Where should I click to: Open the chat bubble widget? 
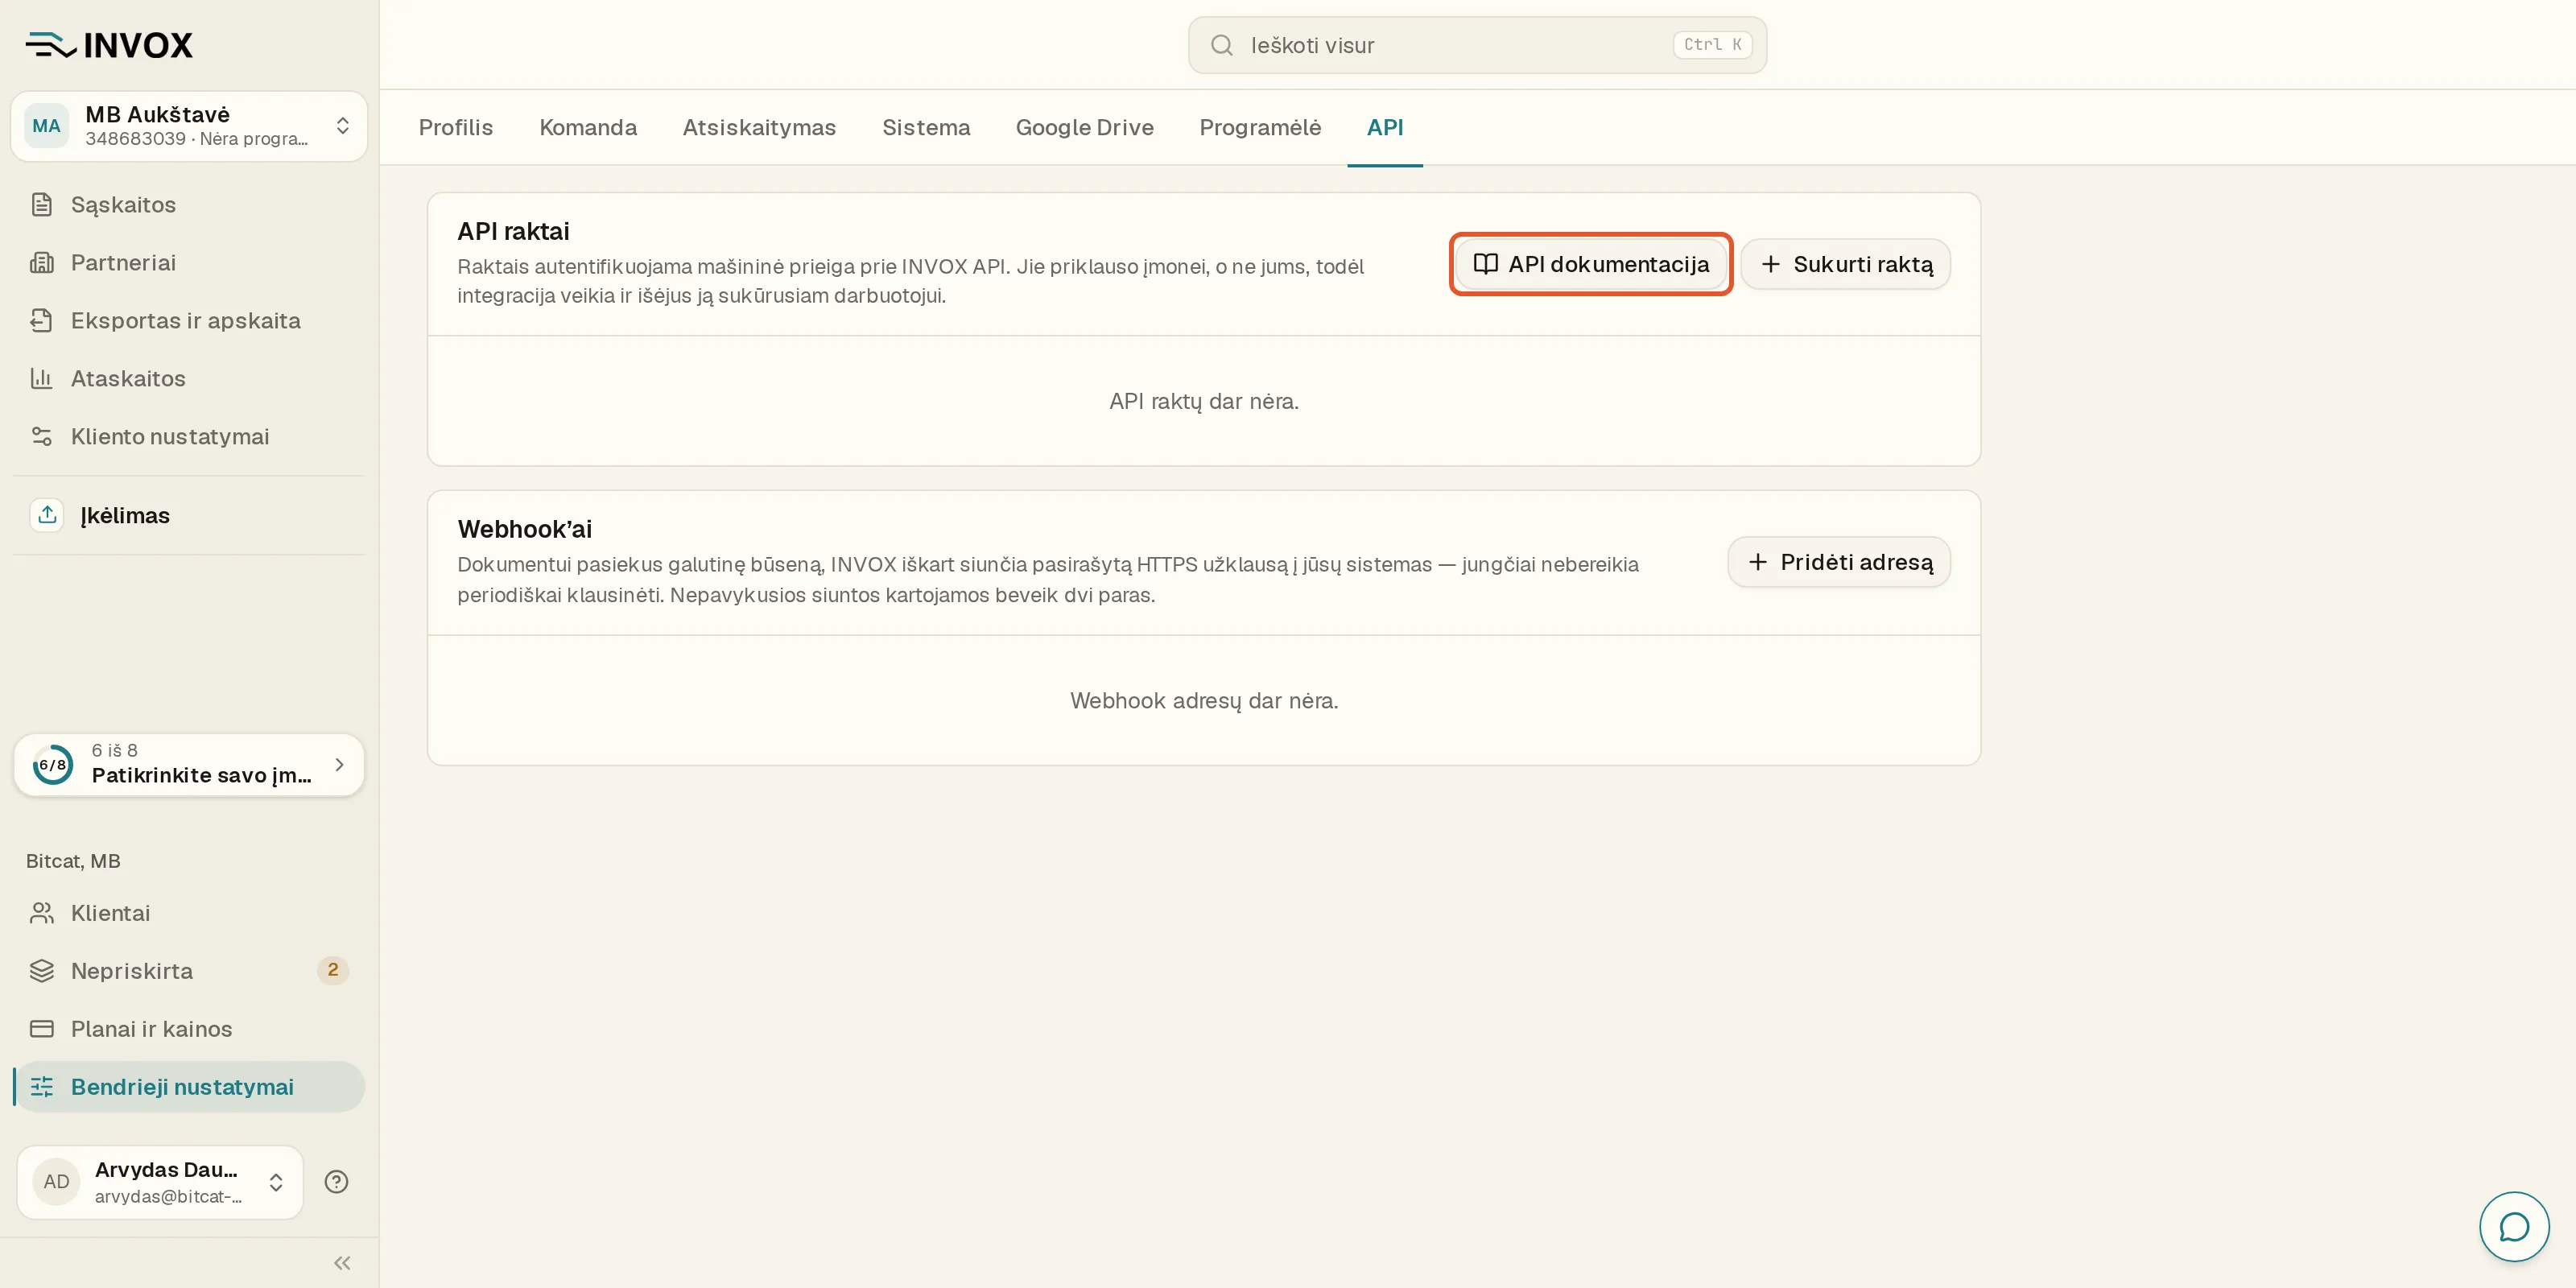[2514, 1227]
